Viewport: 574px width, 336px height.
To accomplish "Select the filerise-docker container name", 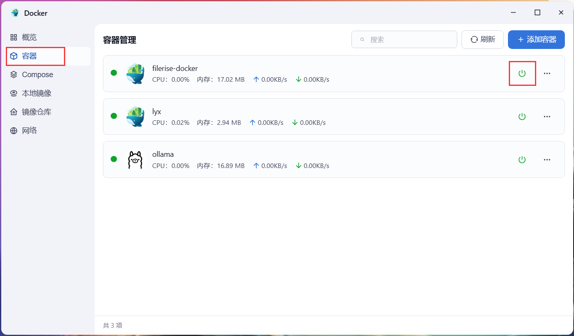I will (x=175, y=68).
